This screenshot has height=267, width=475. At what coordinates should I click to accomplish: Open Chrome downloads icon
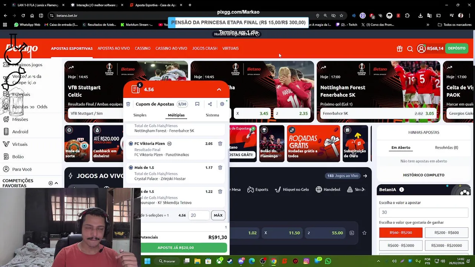coord(420,16)
